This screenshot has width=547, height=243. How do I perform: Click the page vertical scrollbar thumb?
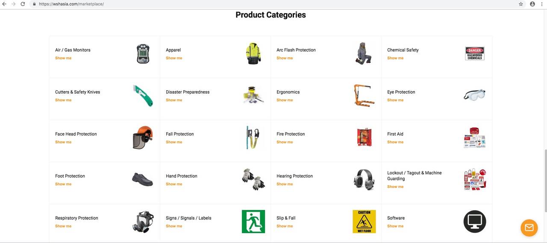pos(545,180)
